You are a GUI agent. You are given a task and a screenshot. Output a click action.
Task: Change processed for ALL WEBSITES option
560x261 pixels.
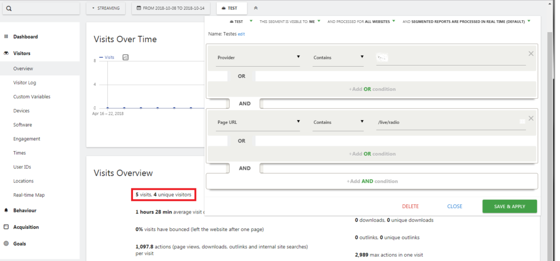coord(361,21)
